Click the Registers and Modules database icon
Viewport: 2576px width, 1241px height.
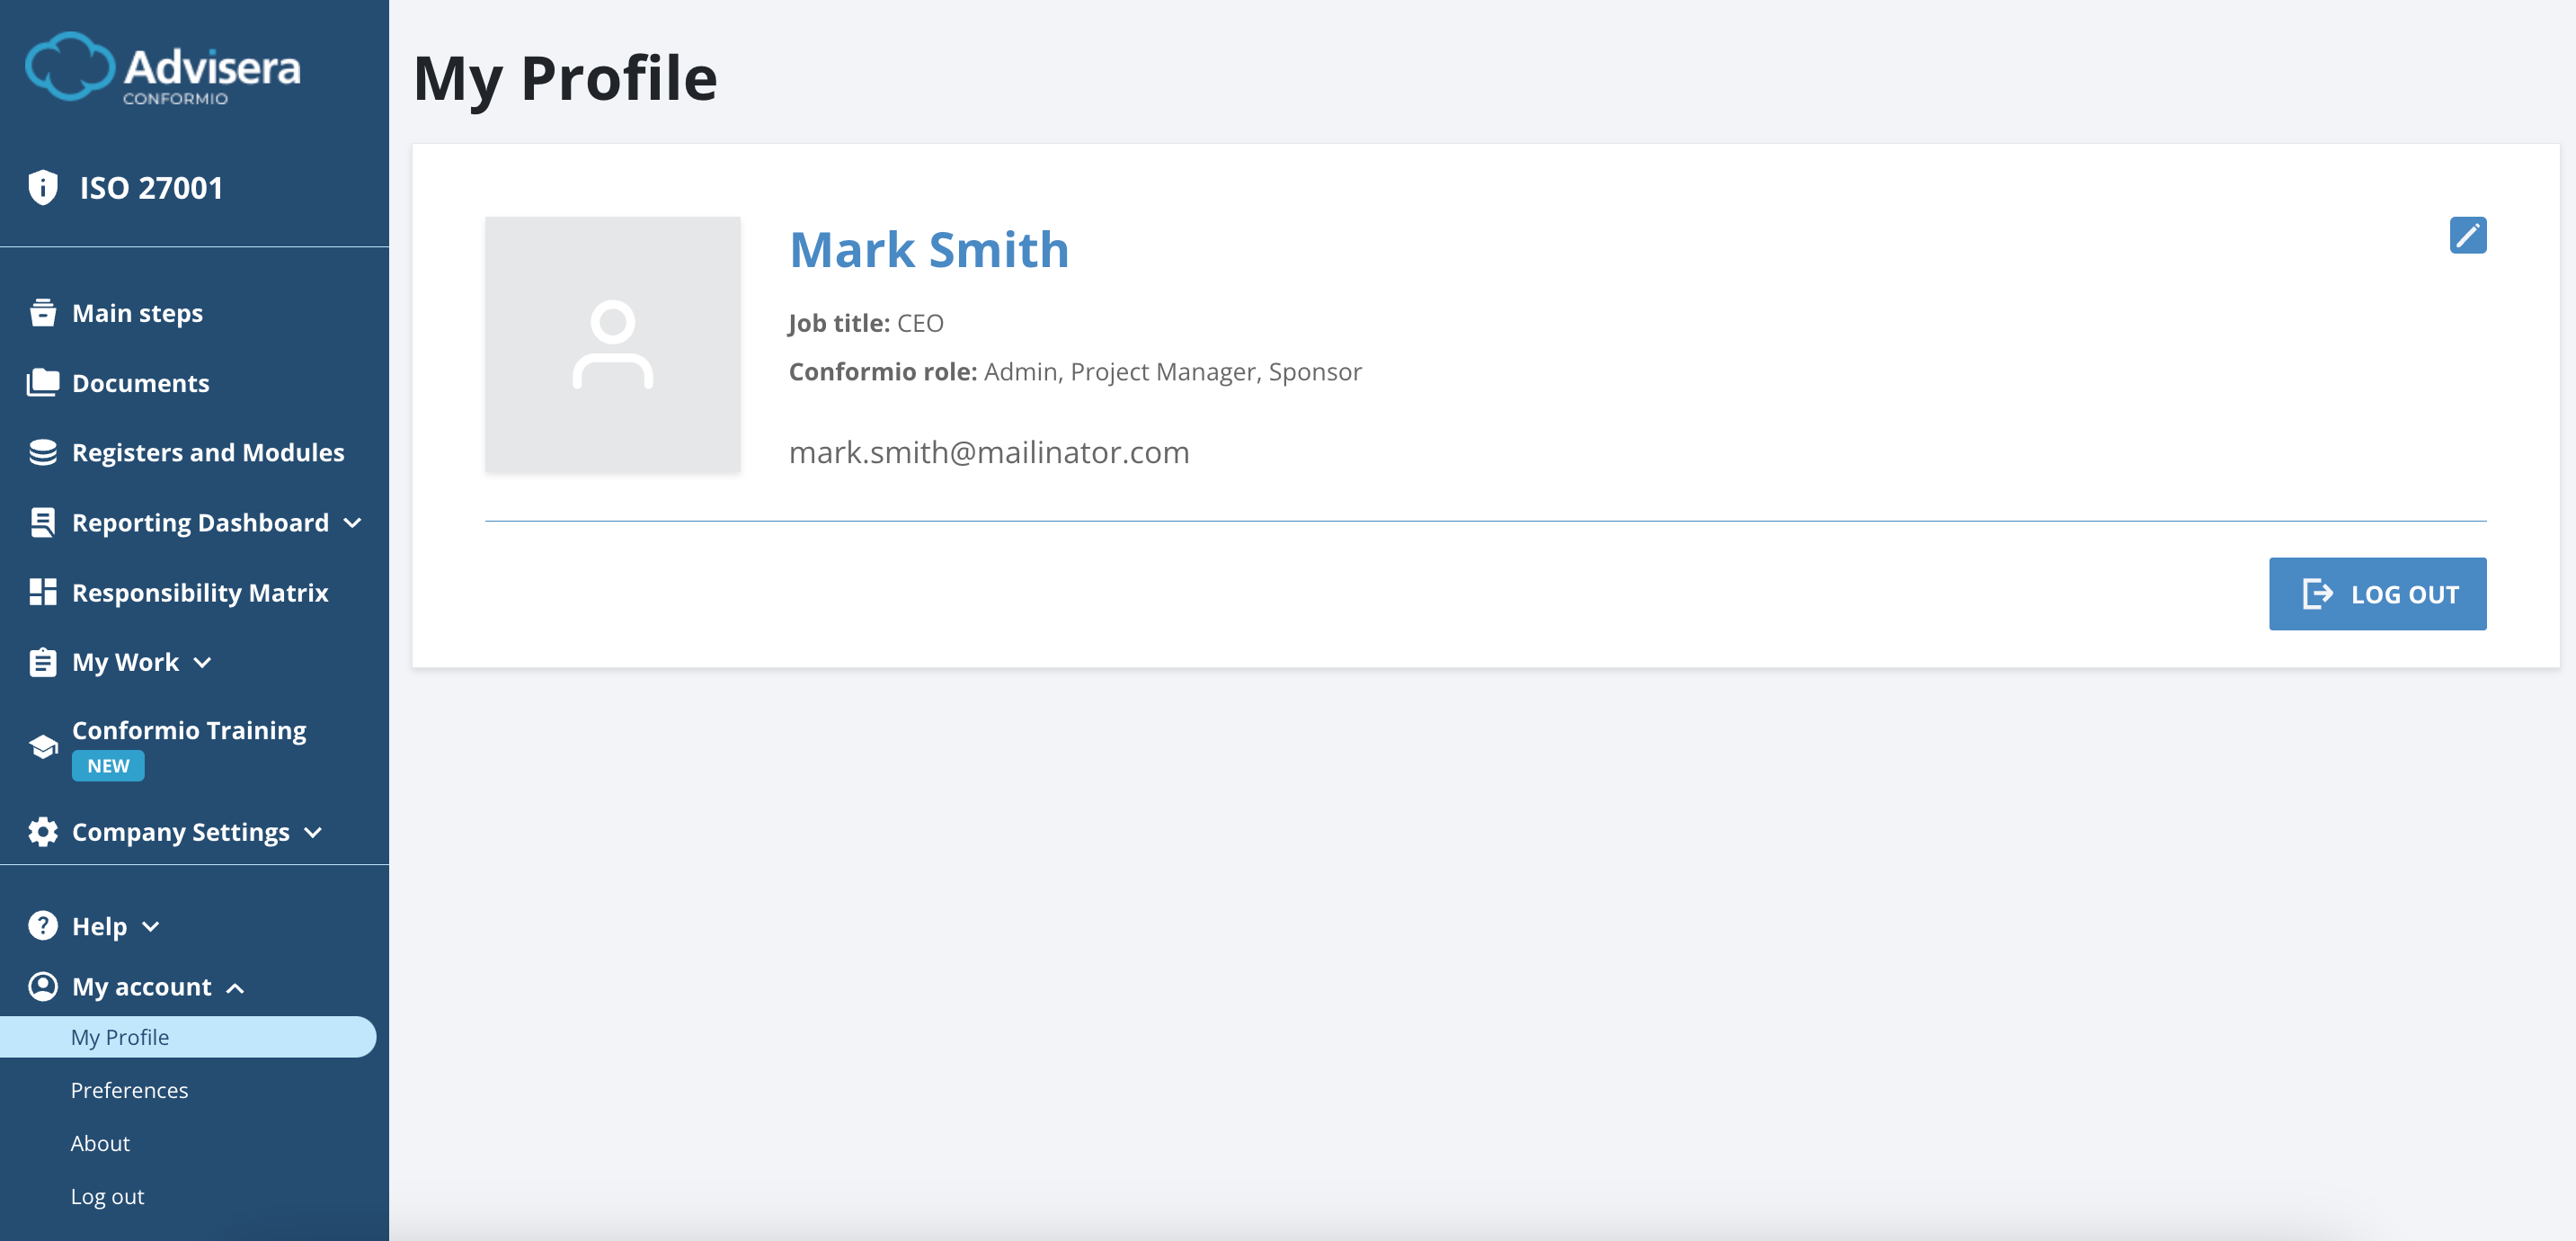43,451
